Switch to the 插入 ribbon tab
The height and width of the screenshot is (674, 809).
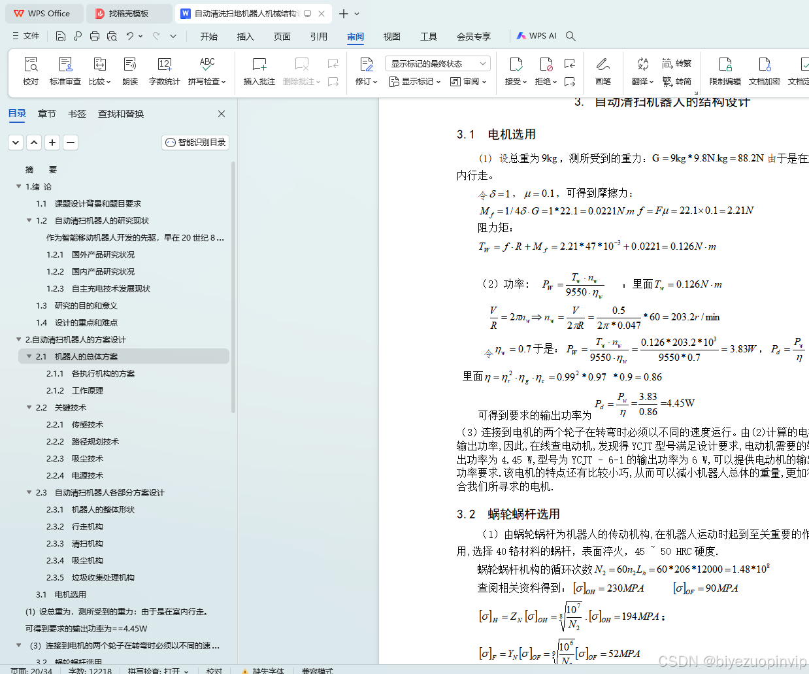pos(246,36)
